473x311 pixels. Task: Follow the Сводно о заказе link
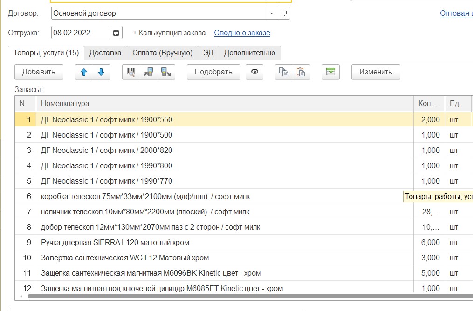coord(242,33)
